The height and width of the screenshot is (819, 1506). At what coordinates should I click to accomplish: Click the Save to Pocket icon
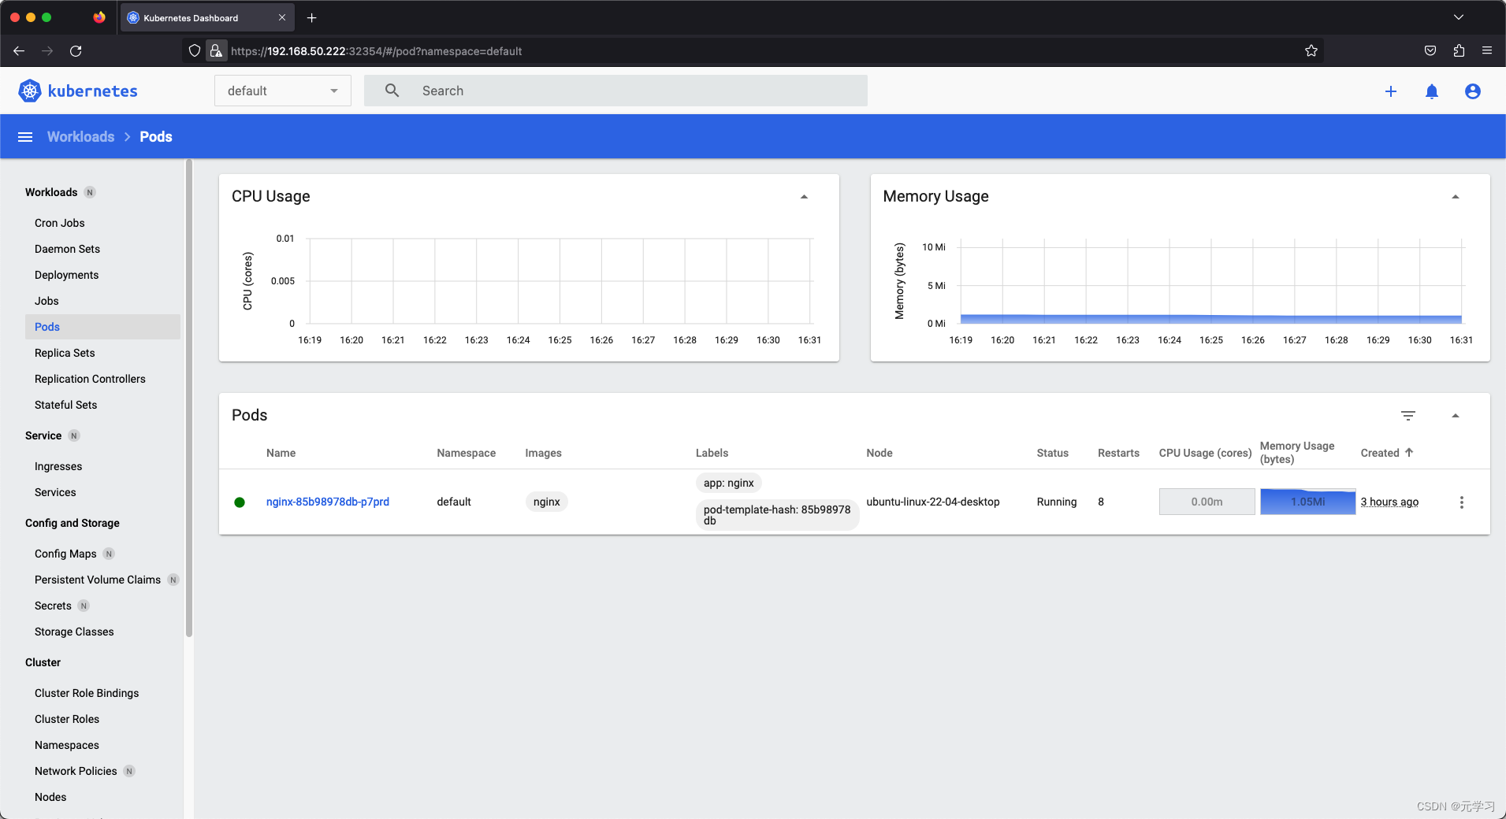[x=1430, y=51]
